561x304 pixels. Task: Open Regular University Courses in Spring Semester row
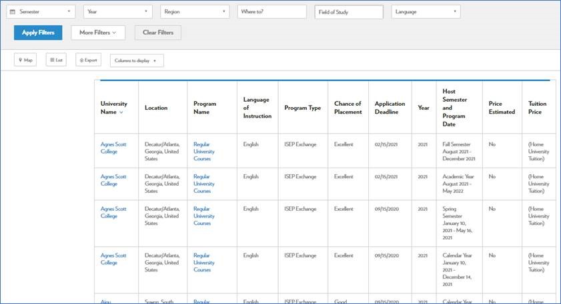(204, 216)
